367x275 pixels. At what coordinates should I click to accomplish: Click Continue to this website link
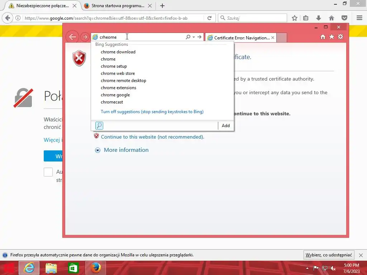(x=152, y=137)
